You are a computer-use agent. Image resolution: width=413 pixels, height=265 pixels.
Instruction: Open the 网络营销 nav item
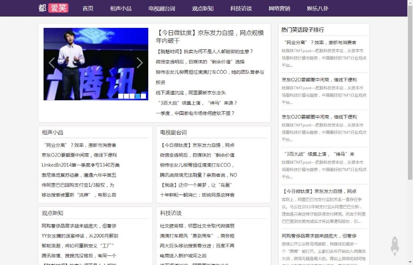[279, 8]
